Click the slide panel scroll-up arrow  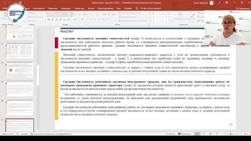pyautogui.click(x=38, y=28)
